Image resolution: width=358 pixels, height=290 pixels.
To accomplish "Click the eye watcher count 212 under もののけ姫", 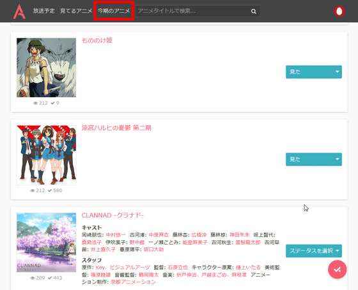I will pos(41,103).
